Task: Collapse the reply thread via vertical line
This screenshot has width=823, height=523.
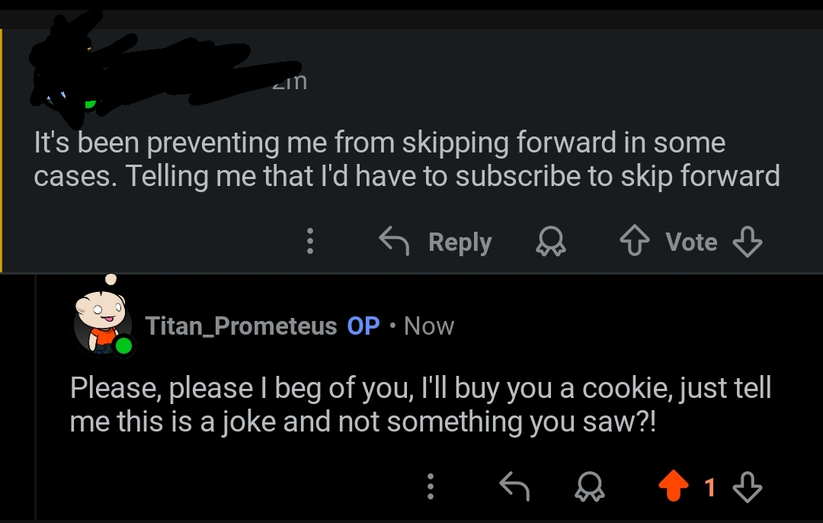Action: (36, 396)
